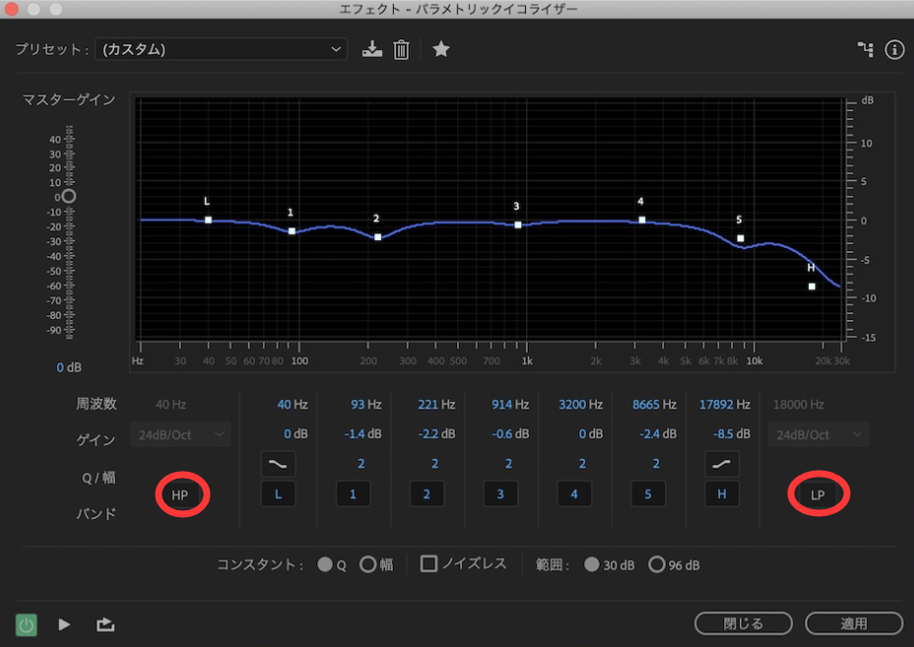Click the info icon in the title bar
914x647 pixels.
click(894, 49)
